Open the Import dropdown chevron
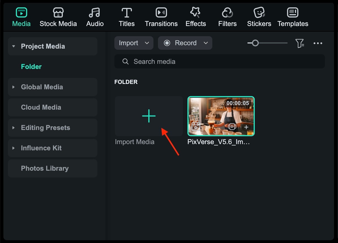338x243 pixels. (147, 43)
